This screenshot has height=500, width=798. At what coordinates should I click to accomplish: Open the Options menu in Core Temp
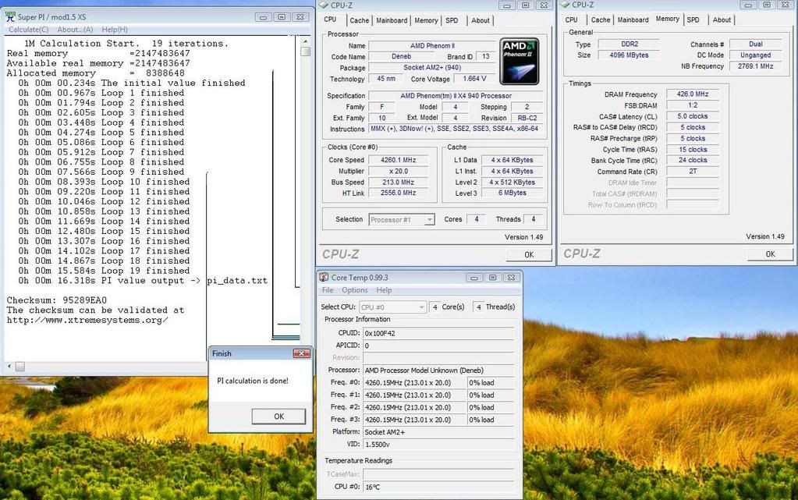click(355, 290)
